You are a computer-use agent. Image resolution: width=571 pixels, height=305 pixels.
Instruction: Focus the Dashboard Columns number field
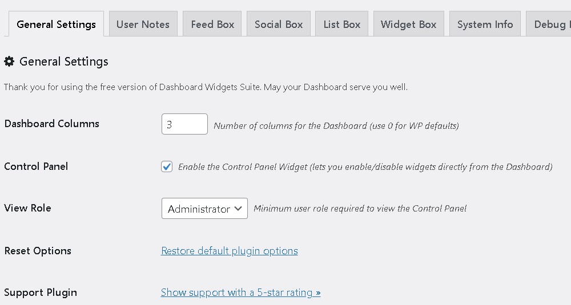(184, 124)
